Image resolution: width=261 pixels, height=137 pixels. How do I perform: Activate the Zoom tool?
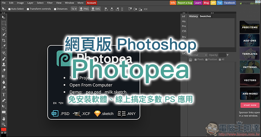point(4,124)
